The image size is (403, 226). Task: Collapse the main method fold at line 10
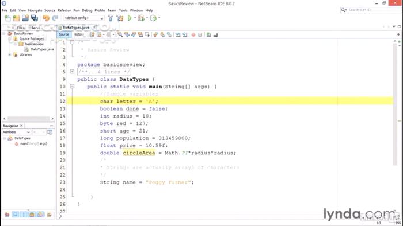click(72, 87)
